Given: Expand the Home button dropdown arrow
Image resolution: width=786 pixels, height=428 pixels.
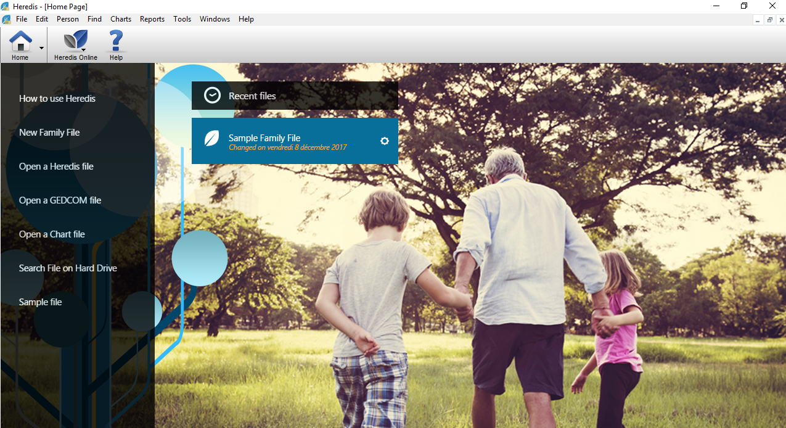Looking at the screenshot, I should (x=41, y=47).
